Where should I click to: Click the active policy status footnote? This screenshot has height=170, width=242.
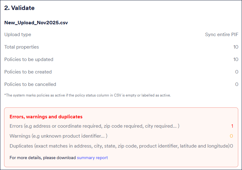click(x=87, y=95)
